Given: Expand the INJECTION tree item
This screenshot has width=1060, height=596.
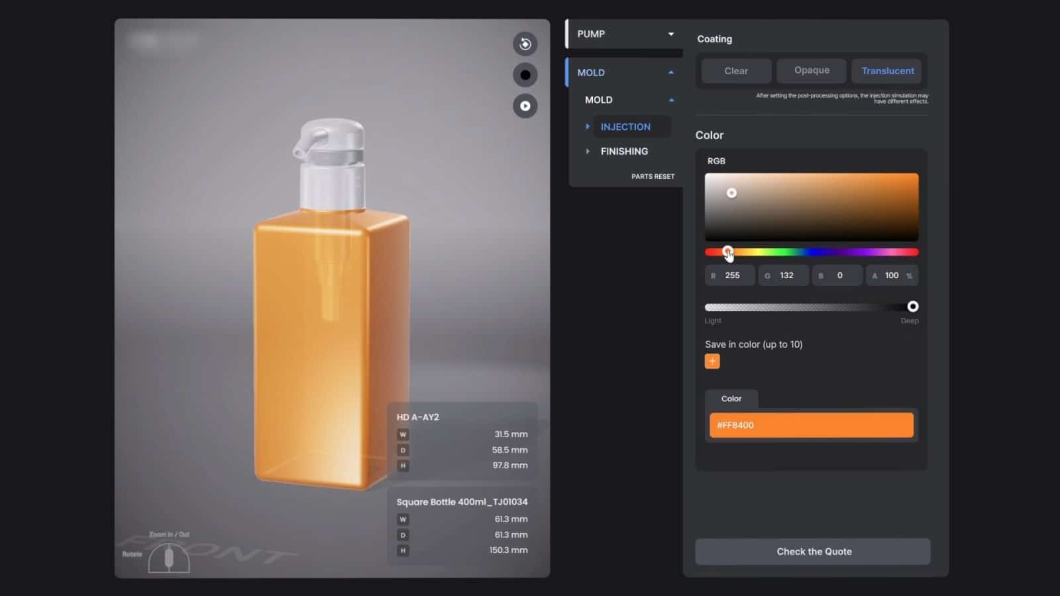Looking at the screenshot, I should 587,126.
